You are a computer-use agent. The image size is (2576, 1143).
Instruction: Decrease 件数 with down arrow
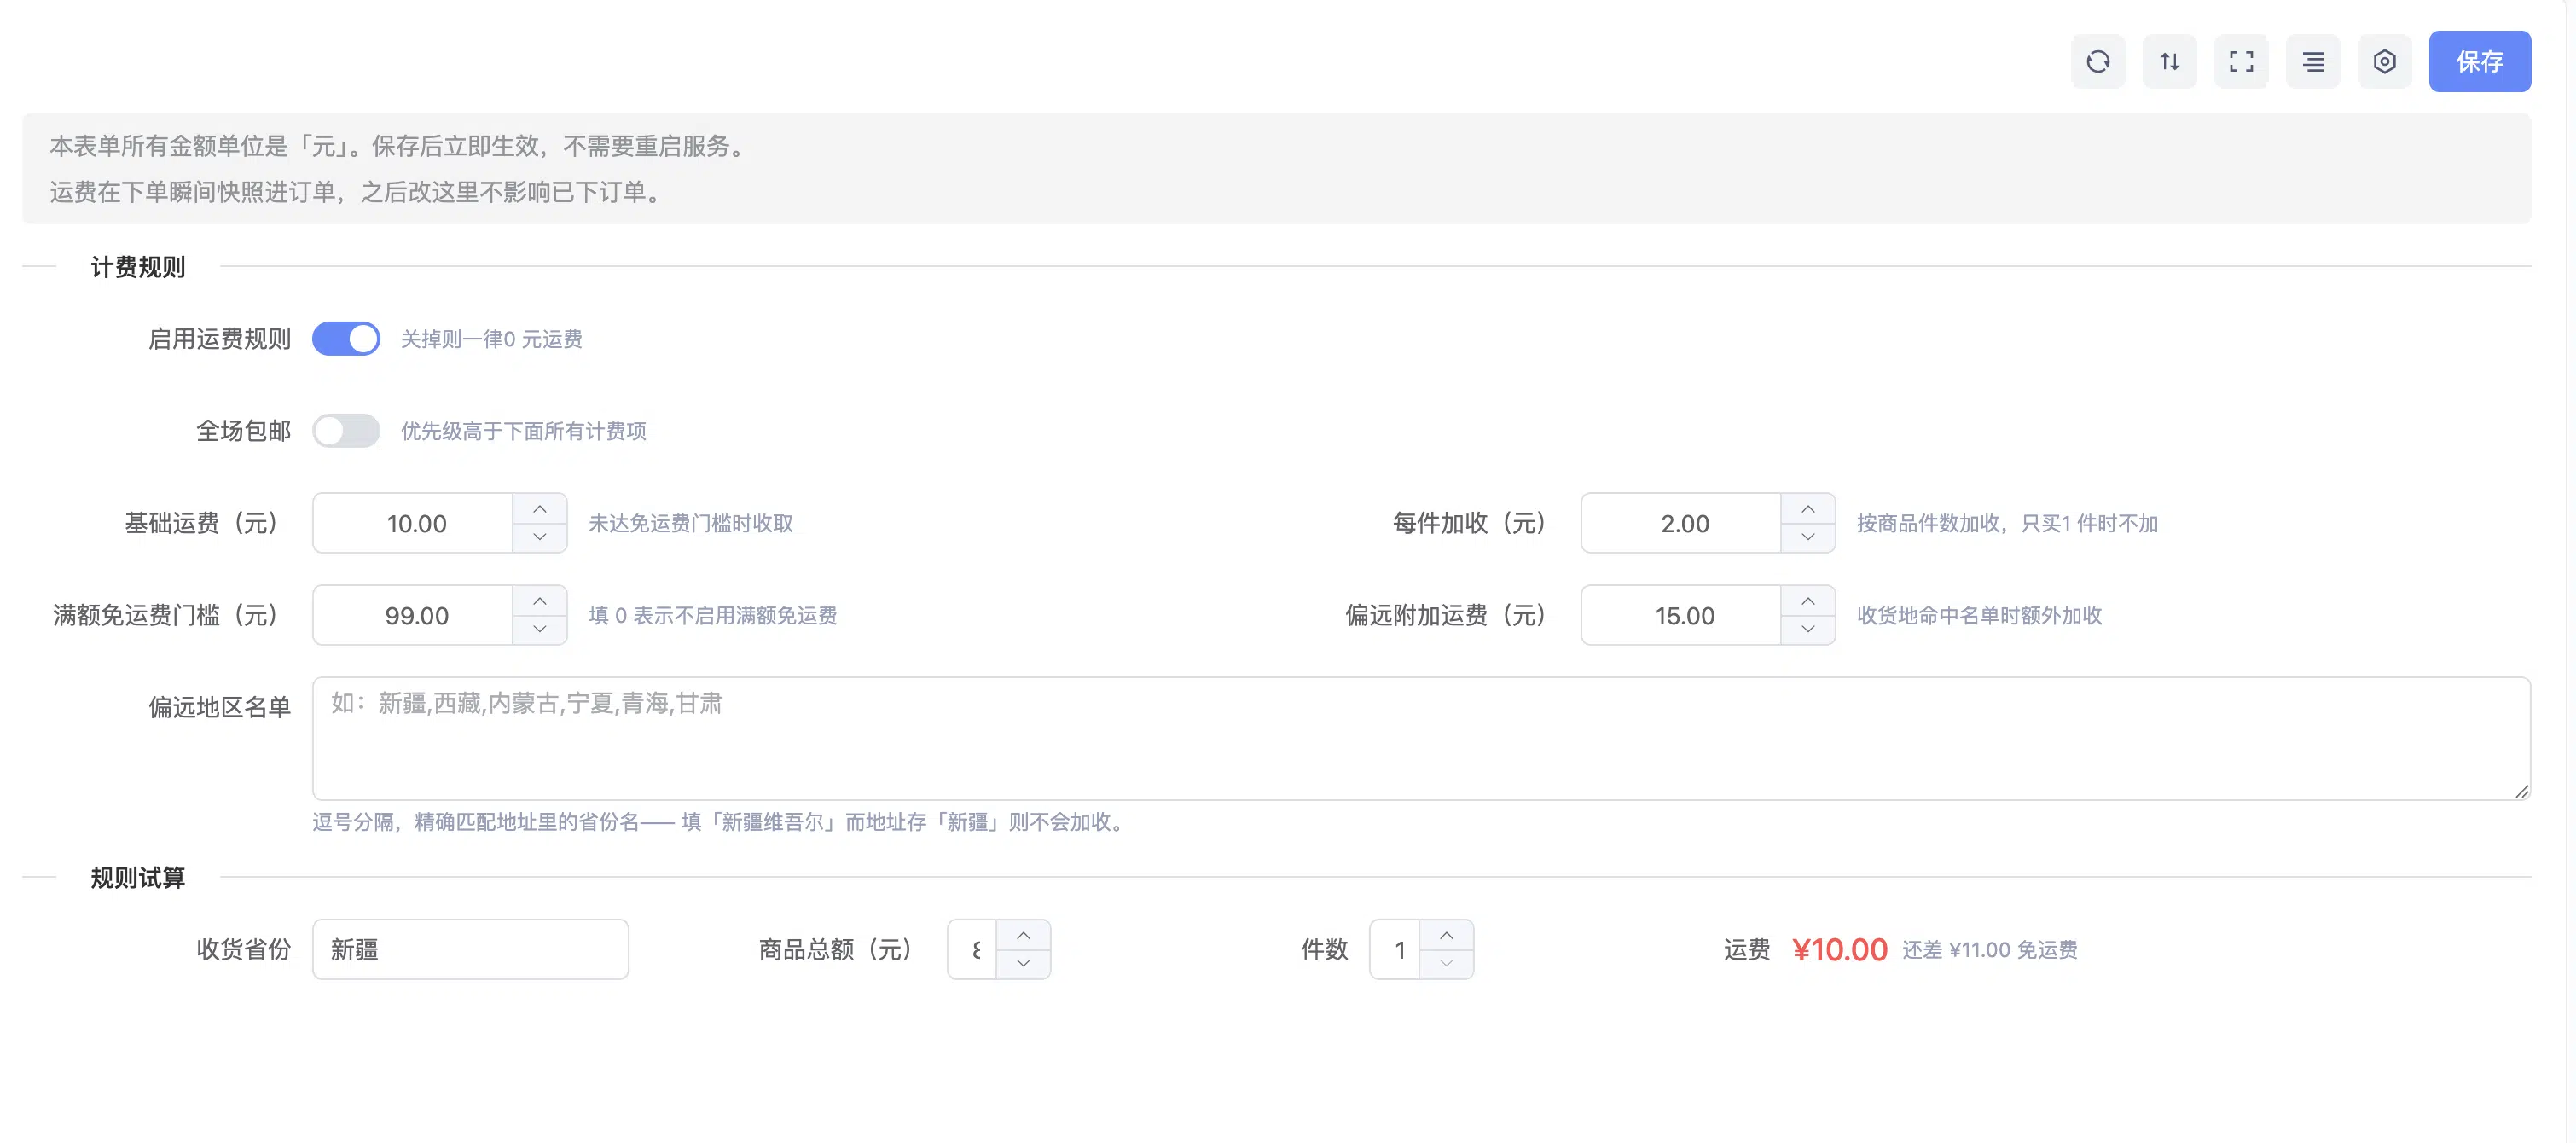click(x=1446, y=963)
